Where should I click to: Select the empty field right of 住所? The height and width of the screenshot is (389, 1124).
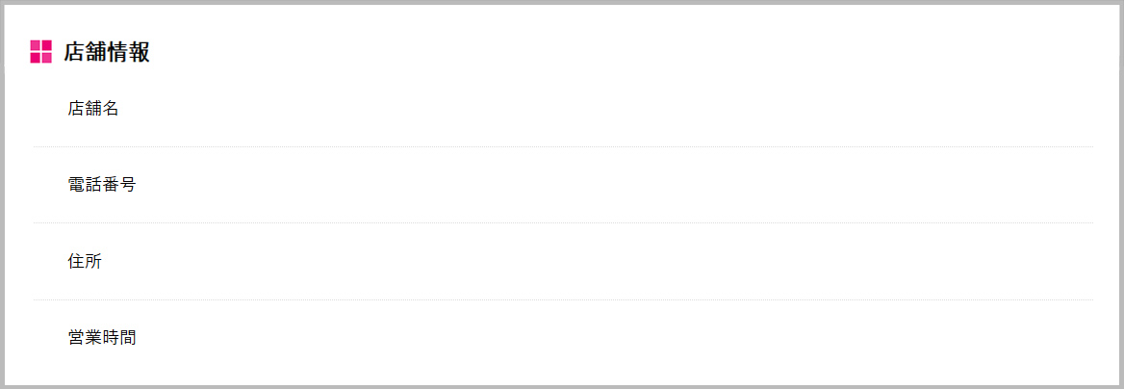tap(617, 261)
